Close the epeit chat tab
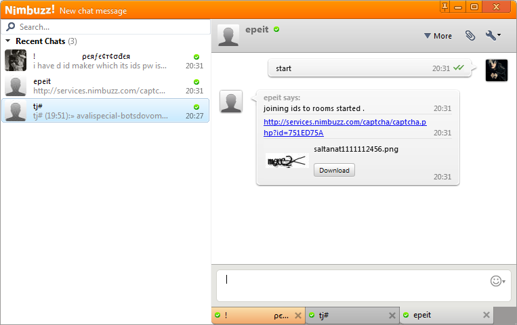Screen dimensions: 517x325 tap(487, 315)
